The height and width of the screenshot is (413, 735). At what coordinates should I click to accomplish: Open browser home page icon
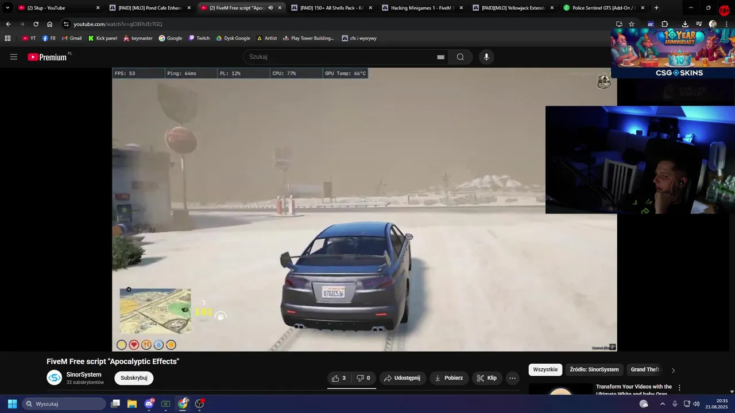pyautogui.click(x=49, y=24)
